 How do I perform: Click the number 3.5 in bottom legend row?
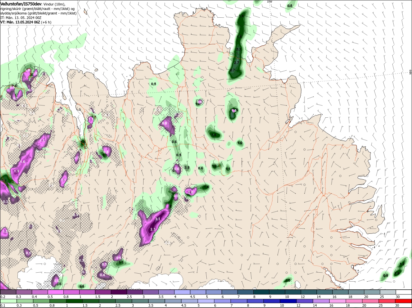(150, 306)
